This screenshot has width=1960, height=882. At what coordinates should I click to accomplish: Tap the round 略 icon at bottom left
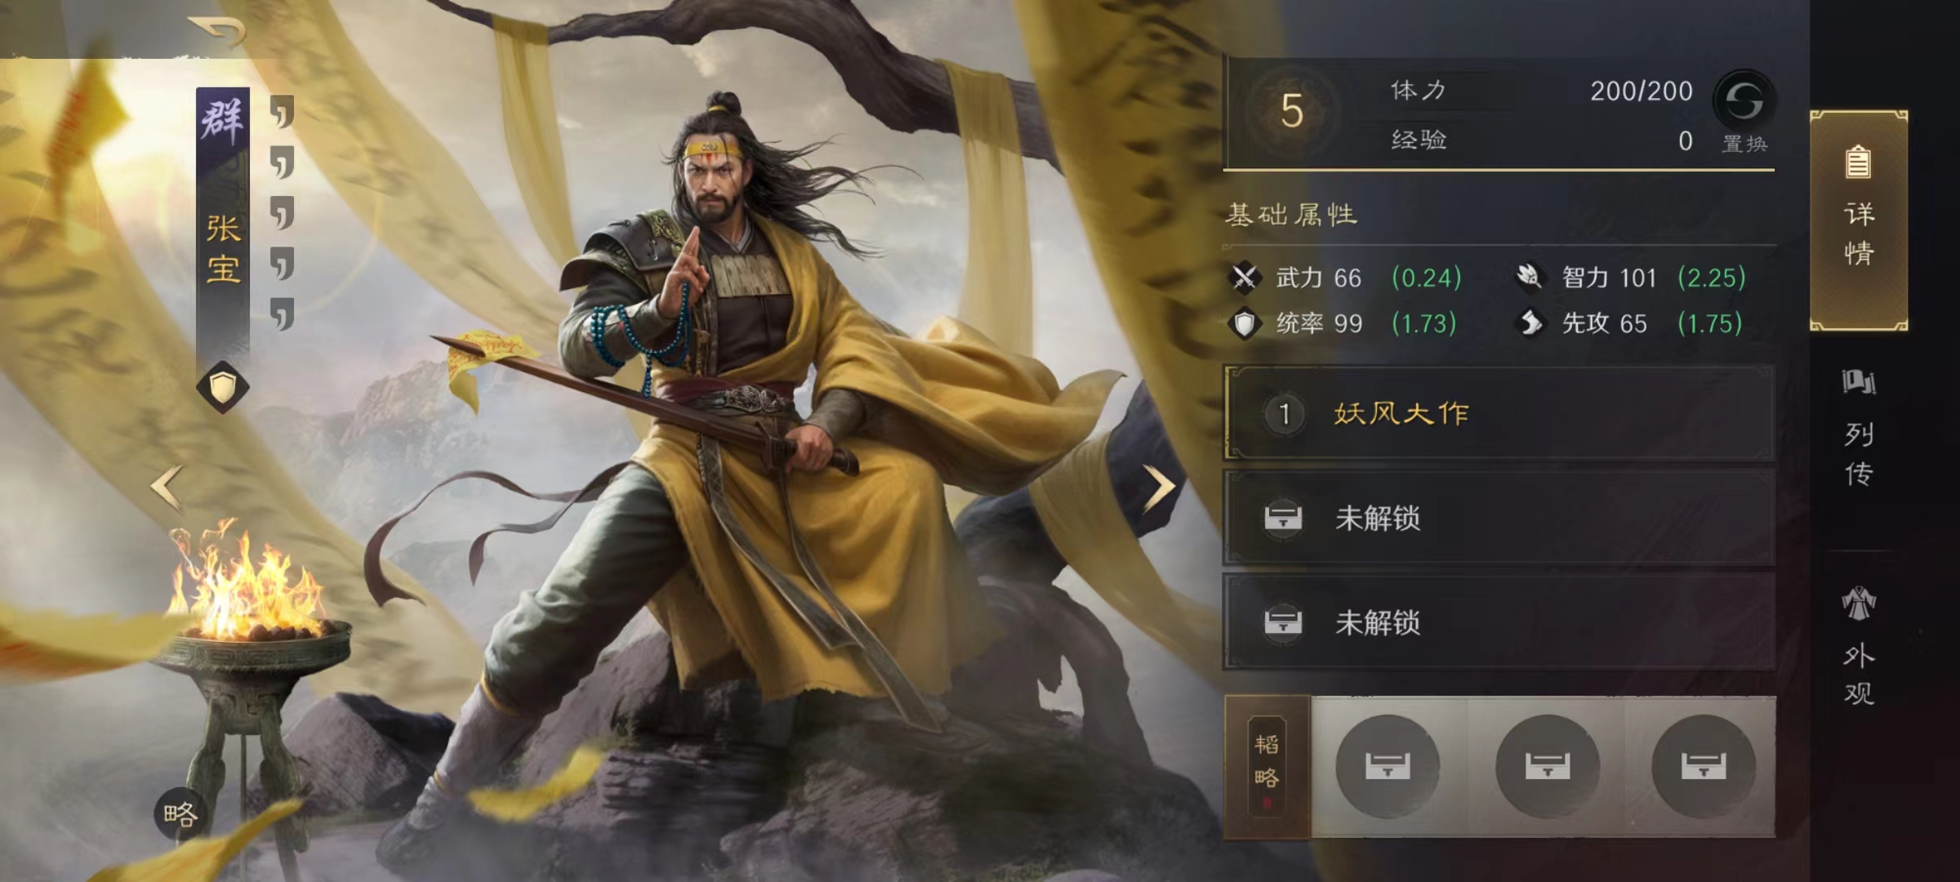(181, 814)
